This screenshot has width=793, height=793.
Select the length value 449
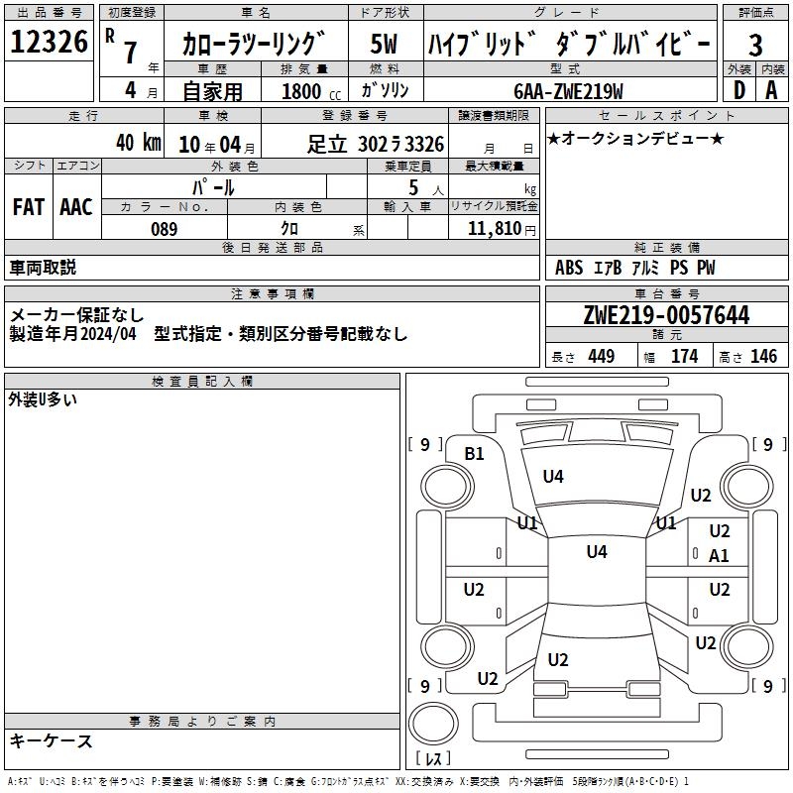point(602,356)
